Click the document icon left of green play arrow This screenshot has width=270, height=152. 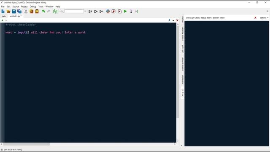120,11
